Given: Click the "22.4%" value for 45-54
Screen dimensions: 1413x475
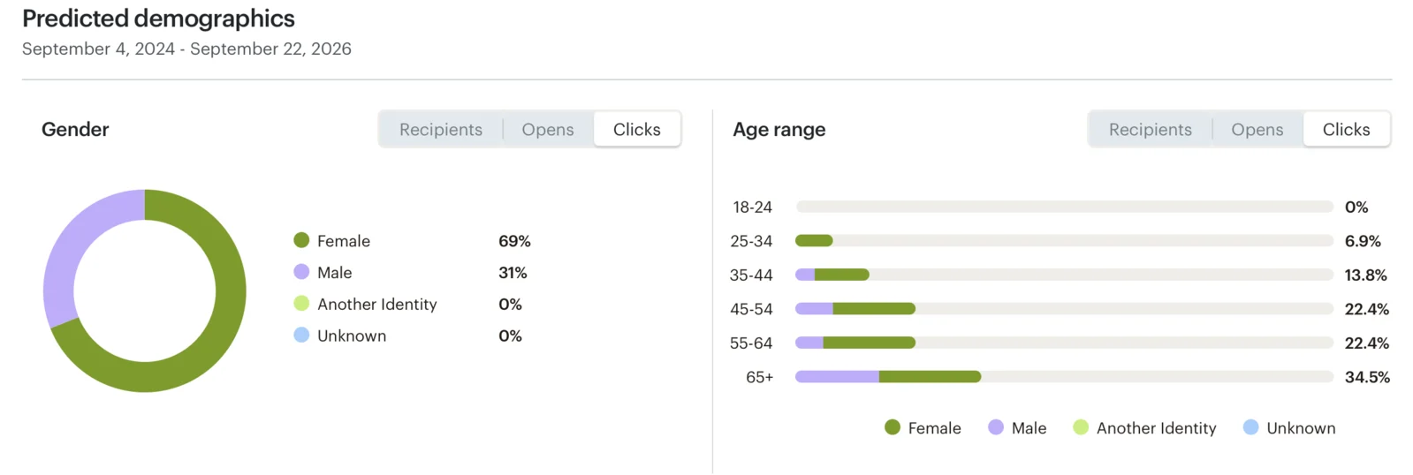Looking at the screenshot, I should [x=1366, y=309].
